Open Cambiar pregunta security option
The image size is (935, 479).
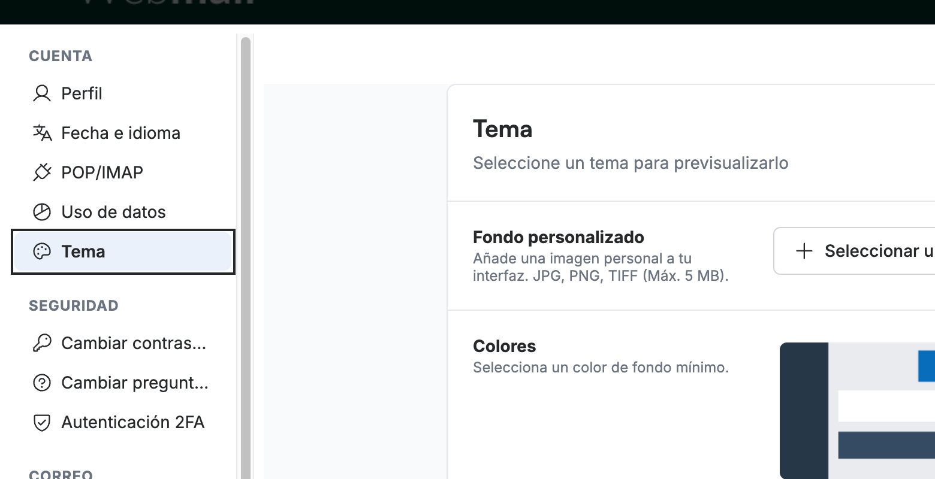click(x=123, y=383)
